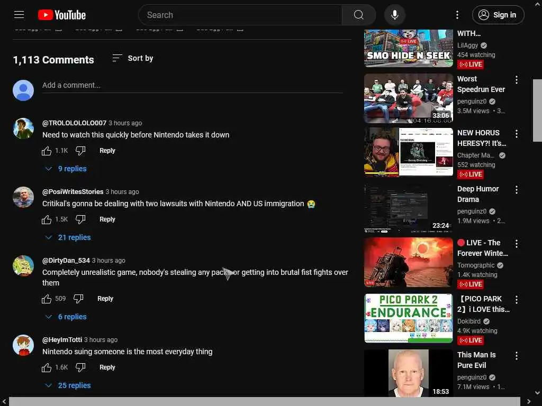Click DirtyDan_534's SpongeBob avatar
This screenshot has width=542, height=406.
tap(23, 266)
